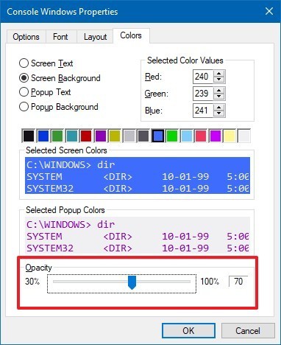Pick the white color swatch
The height and width of the screenshot is (345, 281).
tap(244, 136)
